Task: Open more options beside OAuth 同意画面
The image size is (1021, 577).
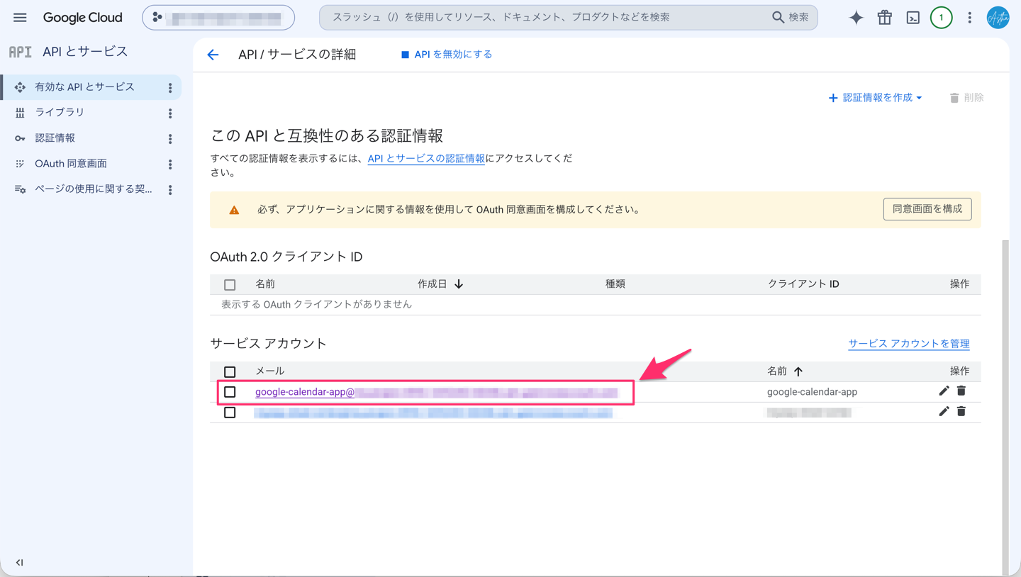Action: (x=170, y=164)
